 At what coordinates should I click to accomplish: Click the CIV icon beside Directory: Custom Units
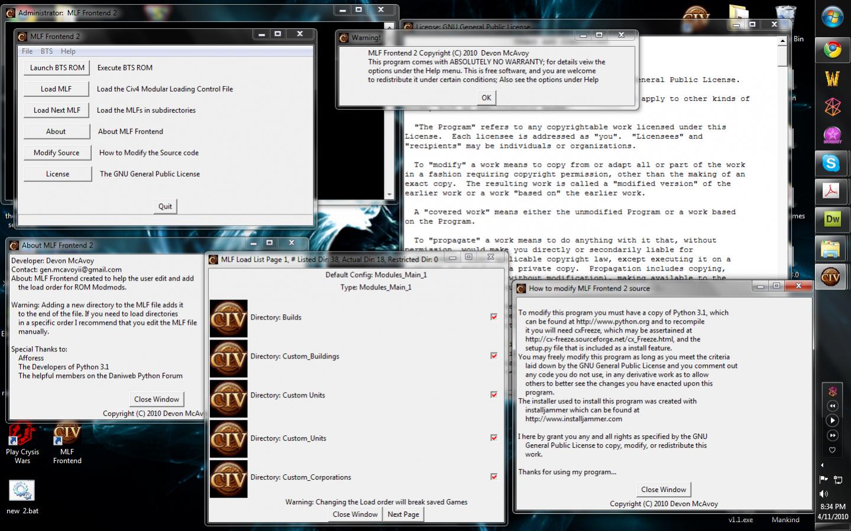coord(229,399)
